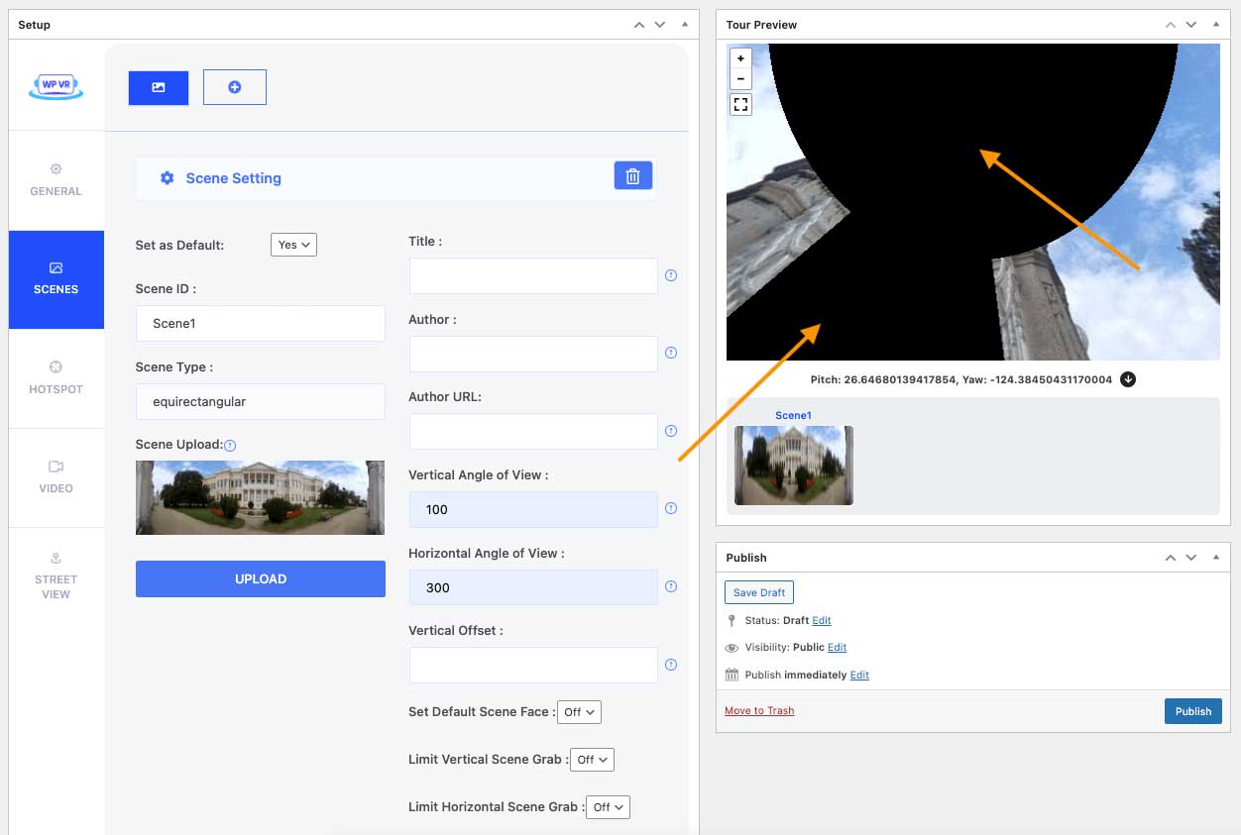Click the blue Upload button
The width and height of the screenshot is (1241, 835).
(x=260, y=578)
